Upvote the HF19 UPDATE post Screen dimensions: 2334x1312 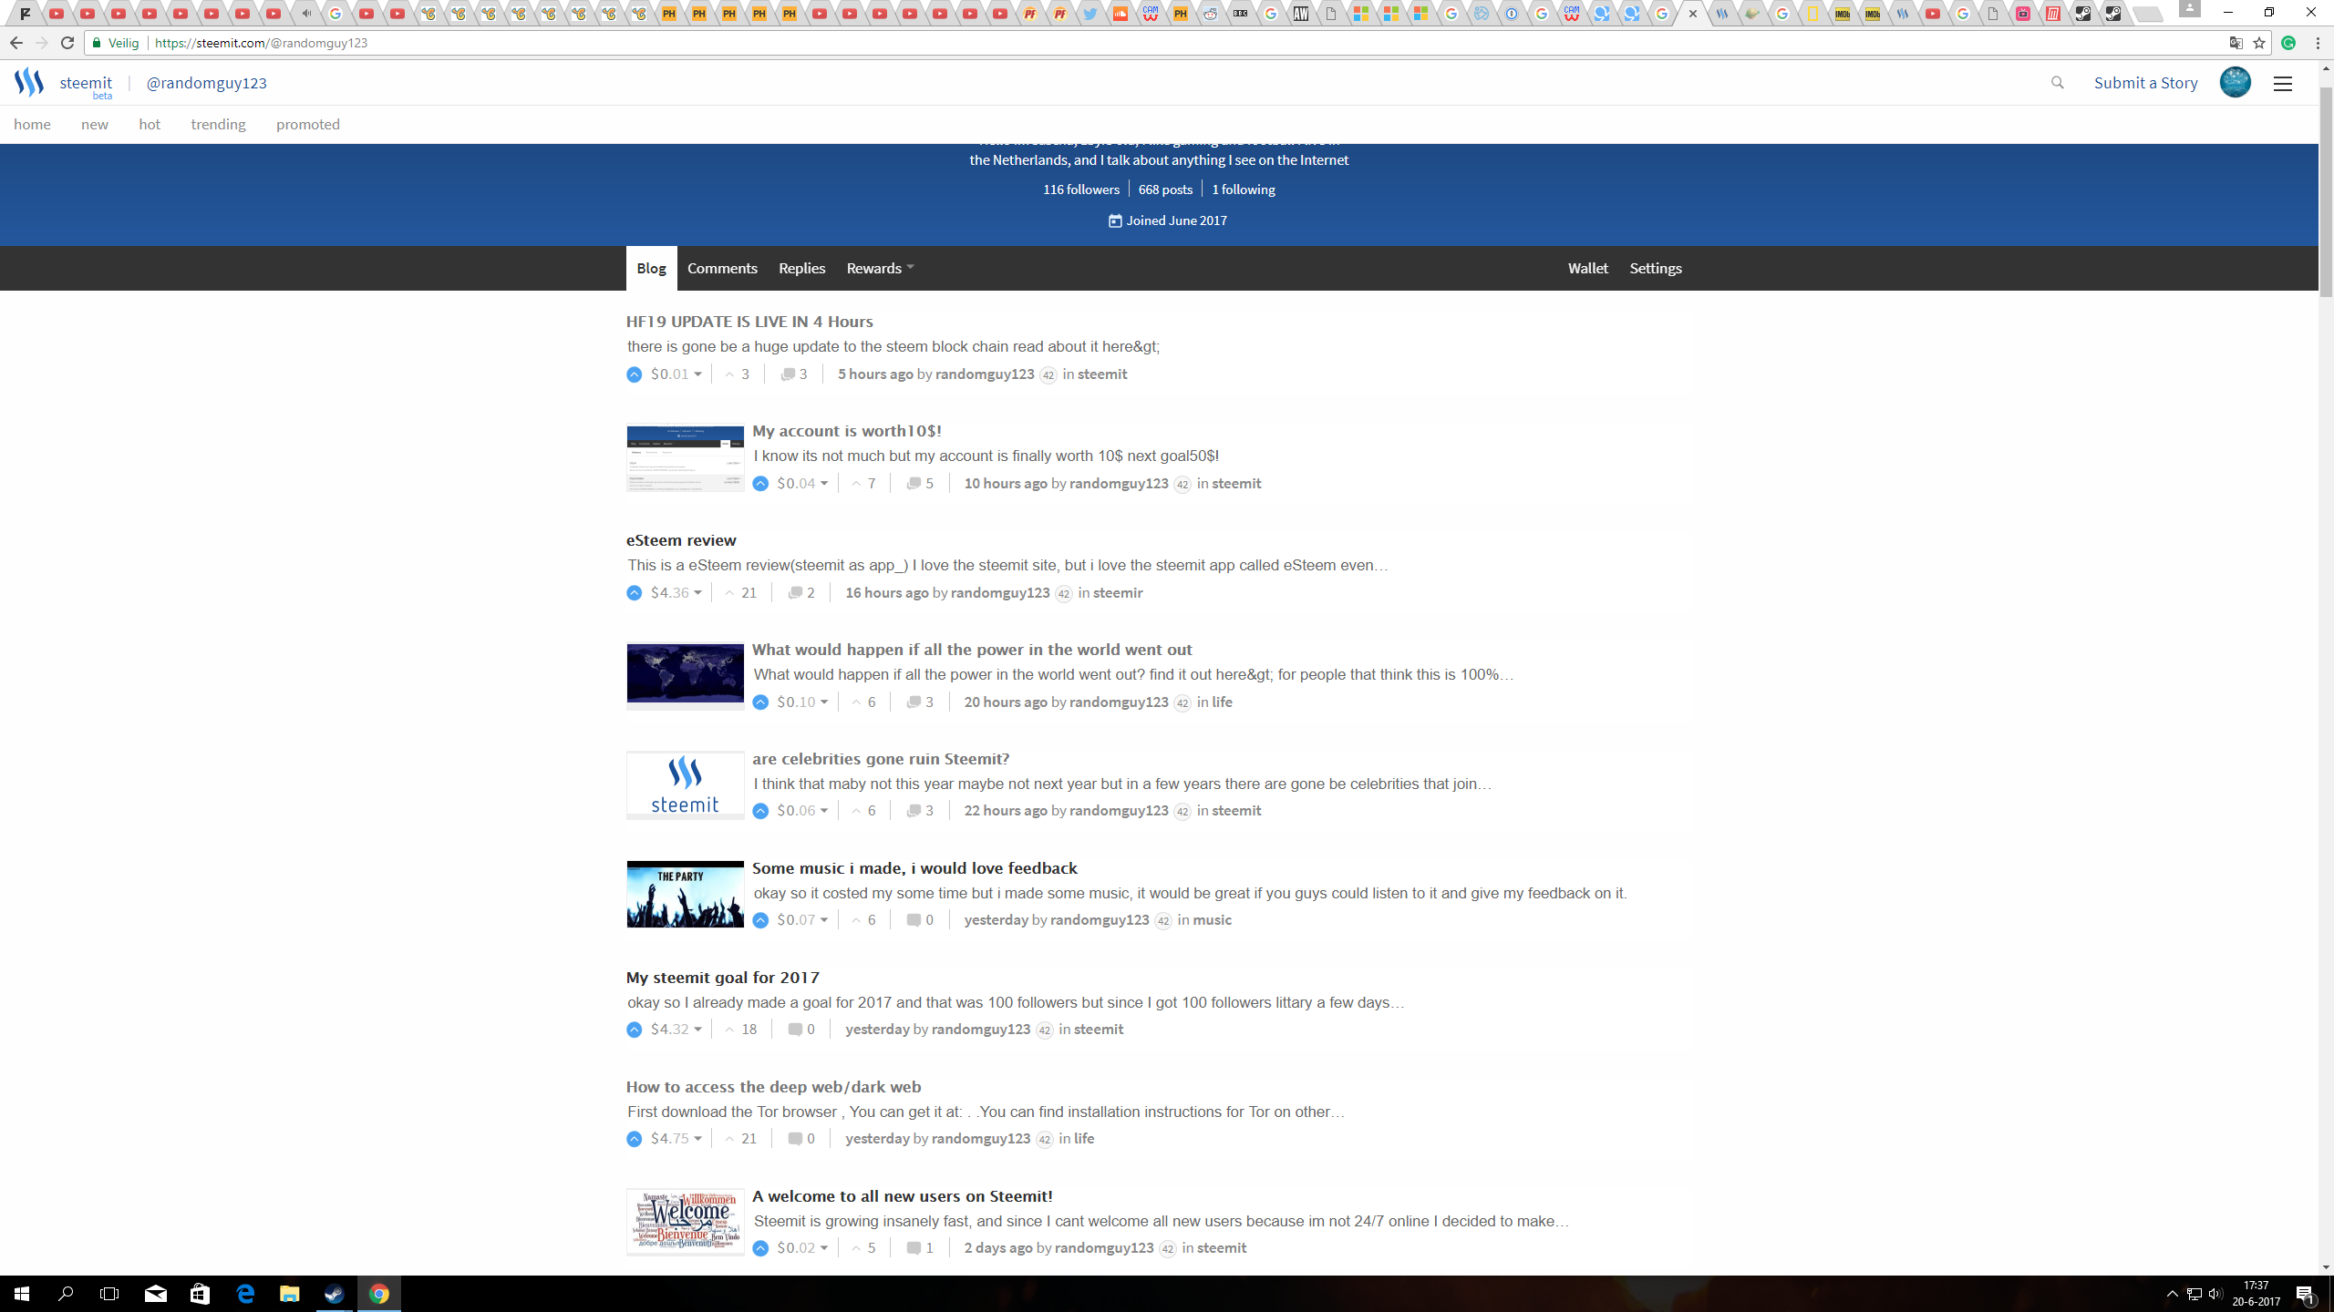pyautogui.click(x=634, y=374)
